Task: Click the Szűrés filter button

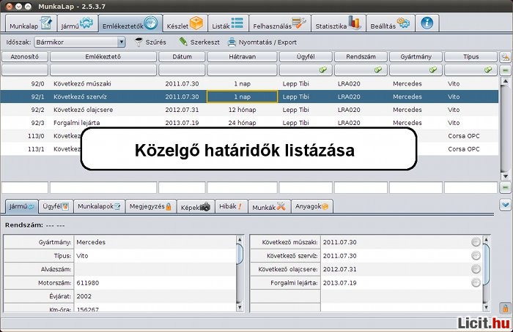Action: (150, 42)
